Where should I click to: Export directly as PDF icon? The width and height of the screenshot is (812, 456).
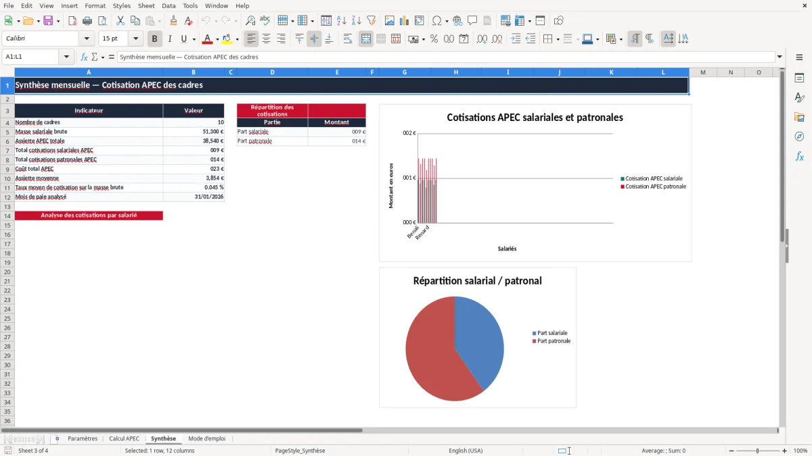pos(72,21)
